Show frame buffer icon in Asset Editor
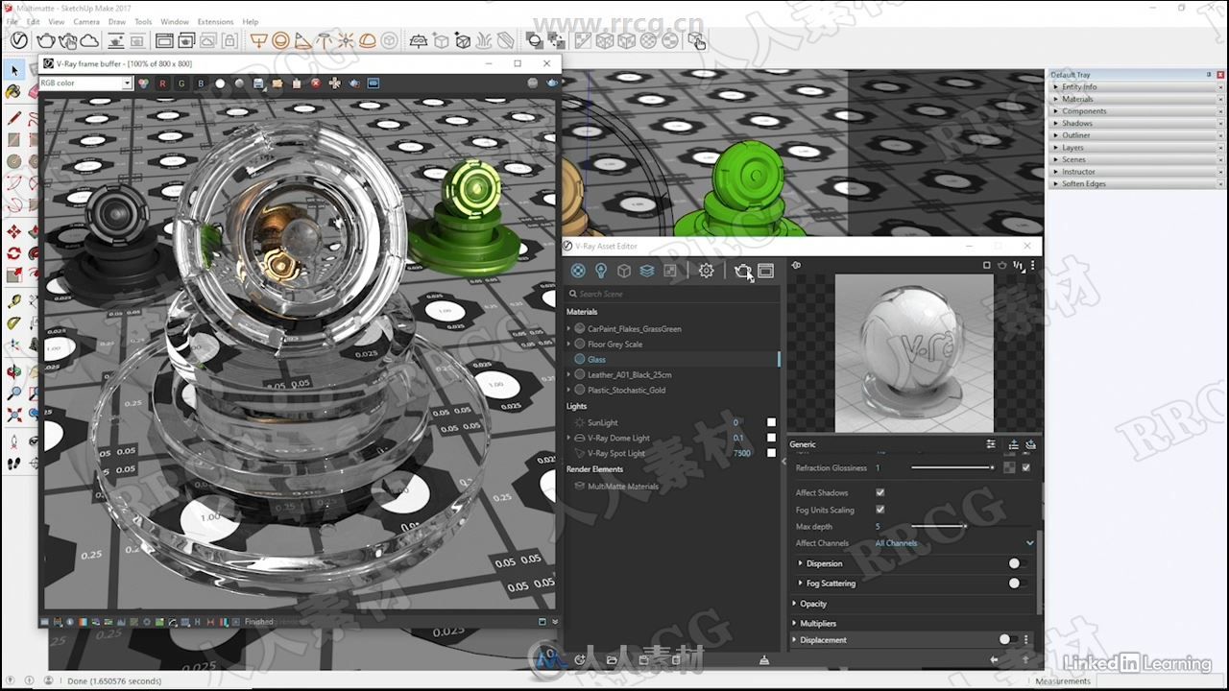This screenshot has height=691, width=1229. pyautogui.click(x=765, y=271)
